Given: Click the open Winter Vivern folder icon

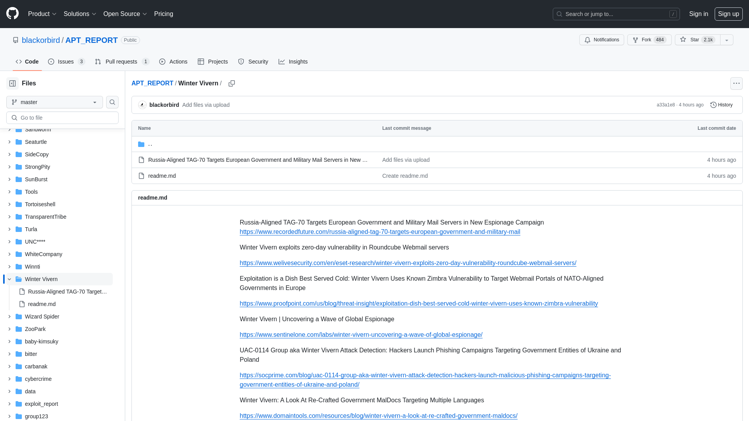Looking at the screenshot, I should coord(19,279).
